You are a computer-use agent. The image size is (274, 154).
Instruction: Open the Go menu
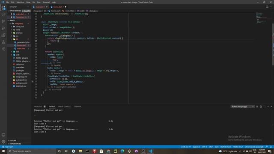(x=34, y=2)
